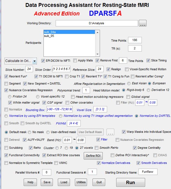Toggle Warp Masks into Individual Space
The width and height of the screenshot is (171, 189).
pyautogui.click(x=124, y=132)
